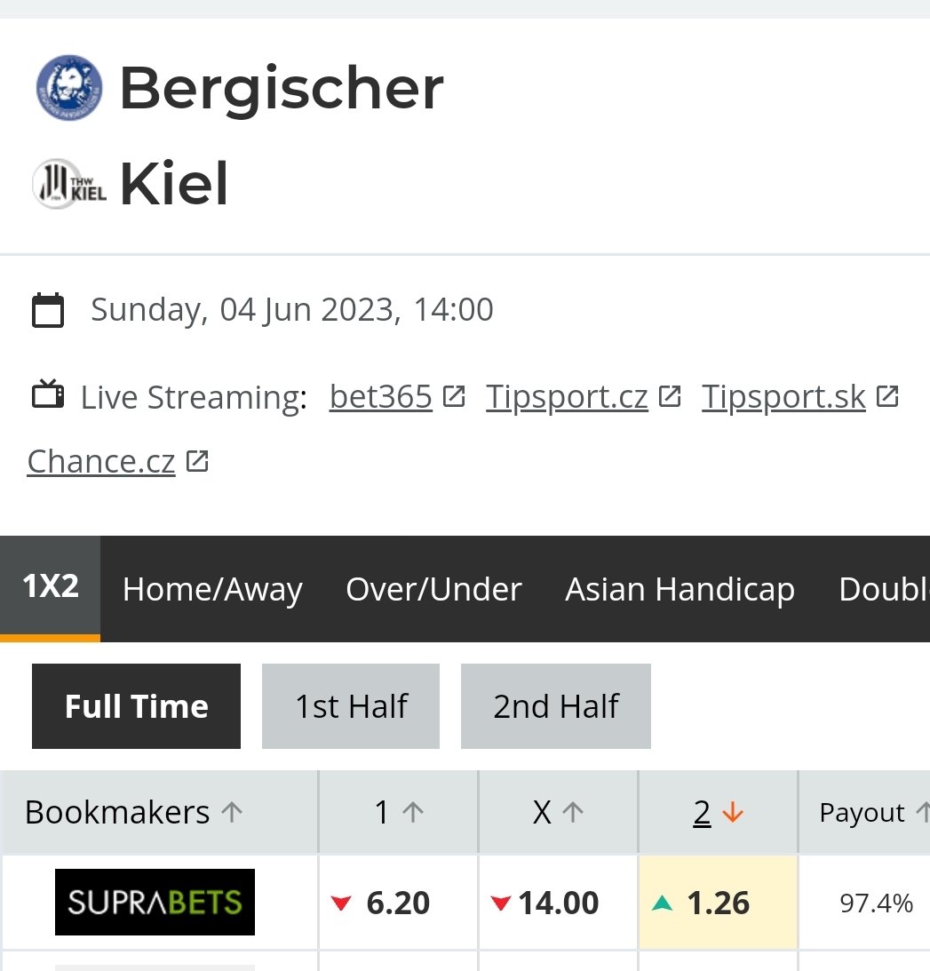Click the highlighted 1.26 away odds
This screenshot has width=930, height=971.
718,903
